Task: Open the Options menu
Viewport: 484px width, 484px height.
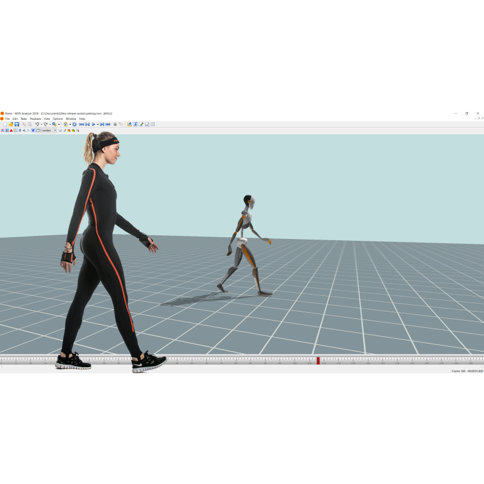Action: point(57,119)
